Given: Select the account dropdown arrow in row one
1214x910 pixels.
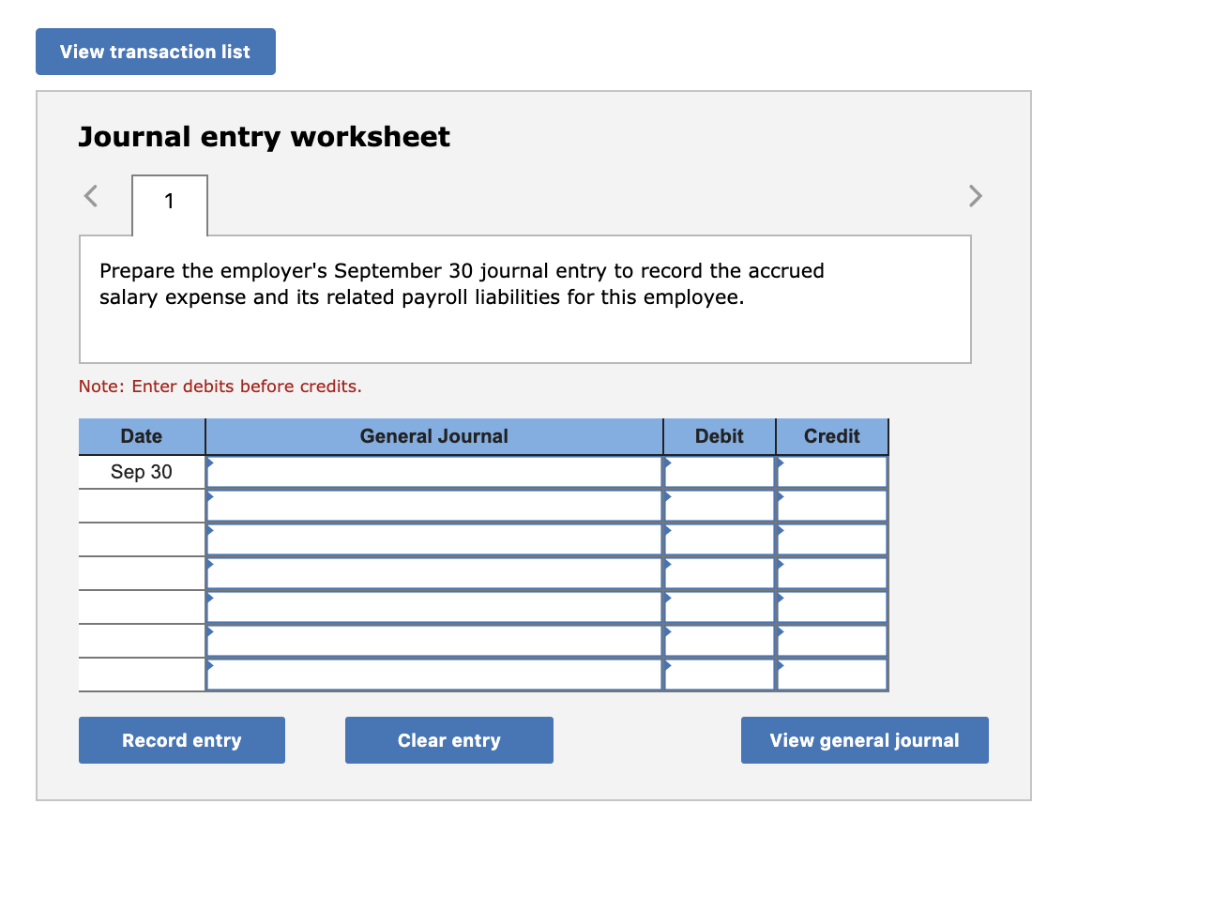Looking at the screenshot, I should pos(212,462).
